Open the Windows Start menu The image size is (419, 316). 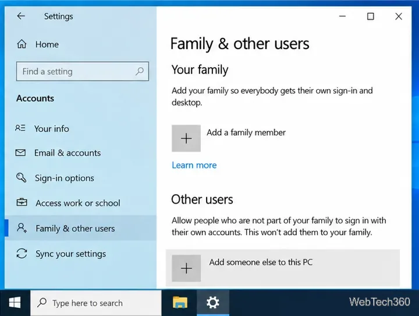click(x=15, y=303)
